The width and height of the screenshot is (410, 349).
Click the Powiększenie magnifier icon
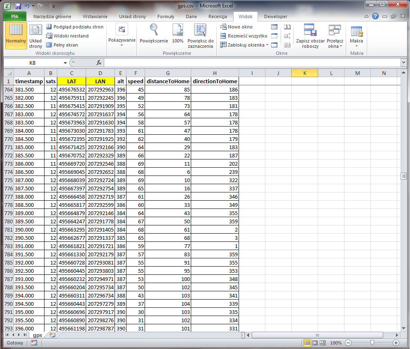point(154,30)
